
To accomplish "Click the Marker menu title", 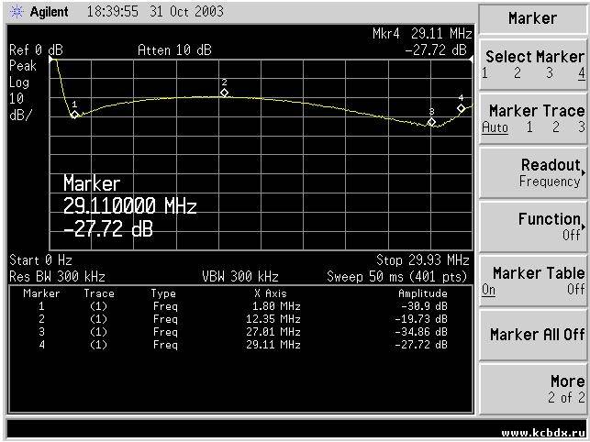I will (532, 18).
